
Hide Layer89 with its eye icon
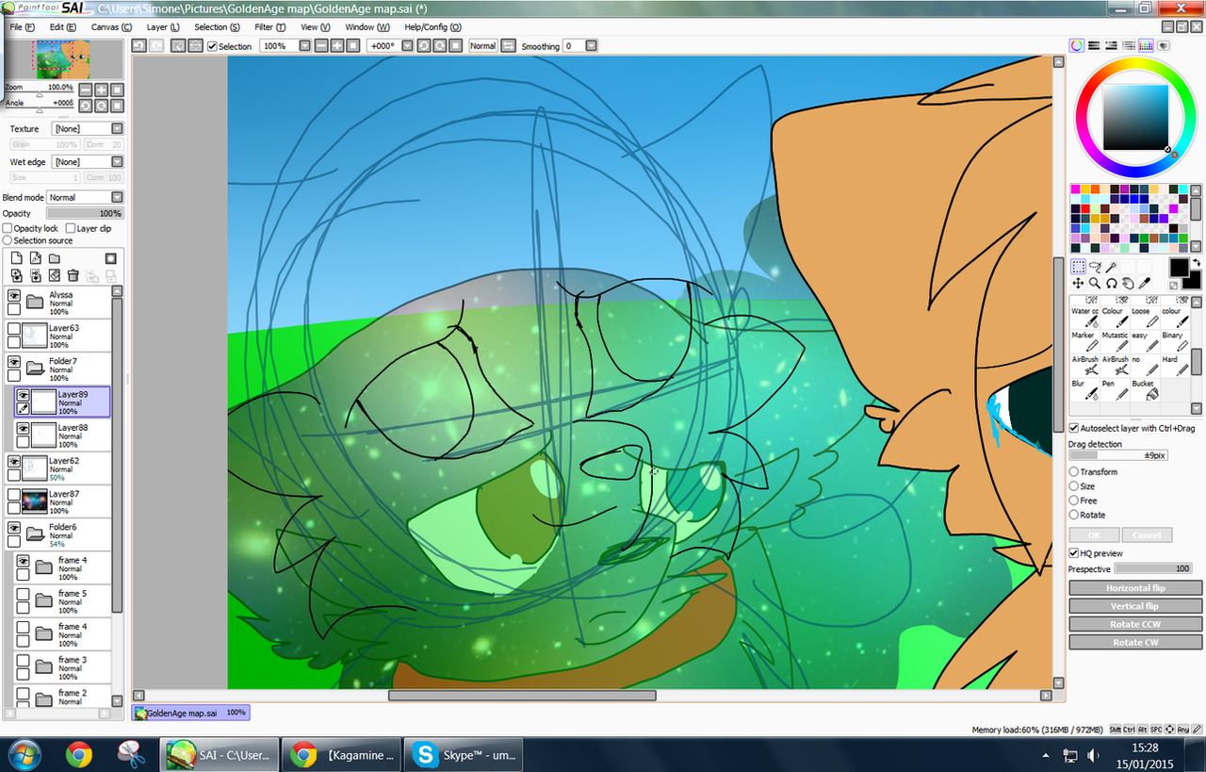[x=23, y=396]
